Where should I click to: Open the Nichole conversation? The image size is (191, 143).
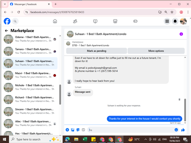click(30, 87)
